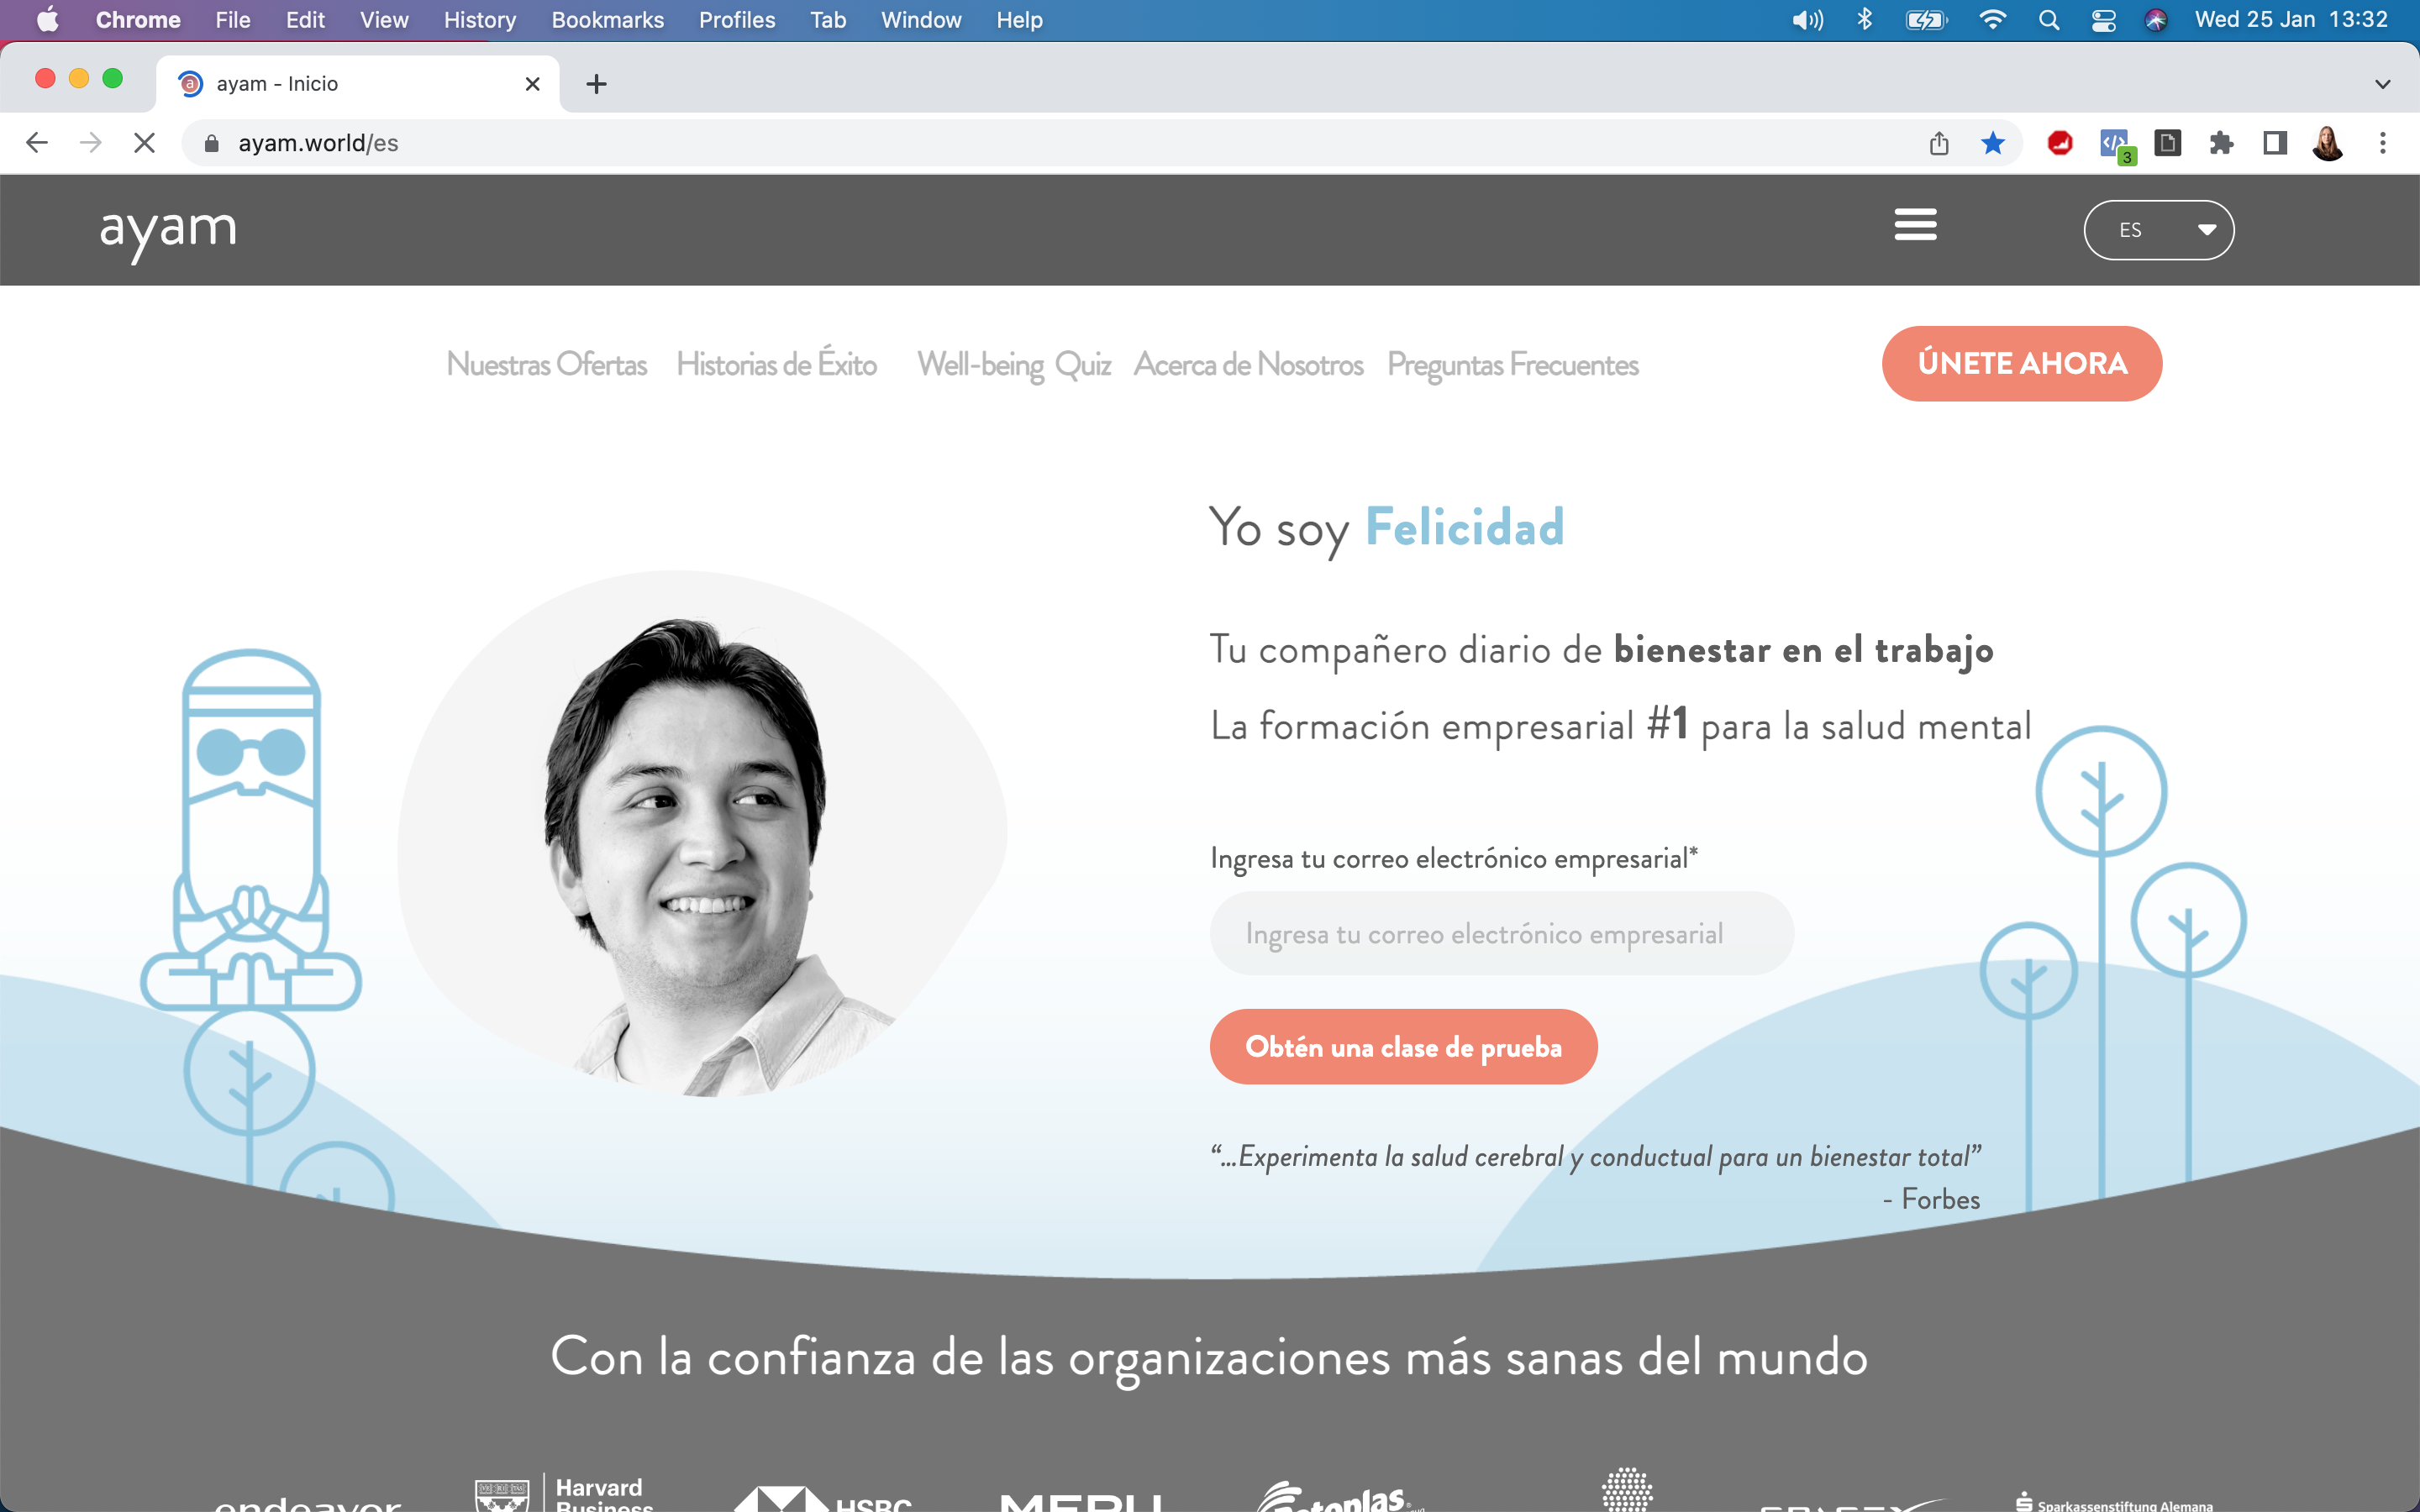
Task: Open Chrome three-dot menu
Action: coord(2382,143)
